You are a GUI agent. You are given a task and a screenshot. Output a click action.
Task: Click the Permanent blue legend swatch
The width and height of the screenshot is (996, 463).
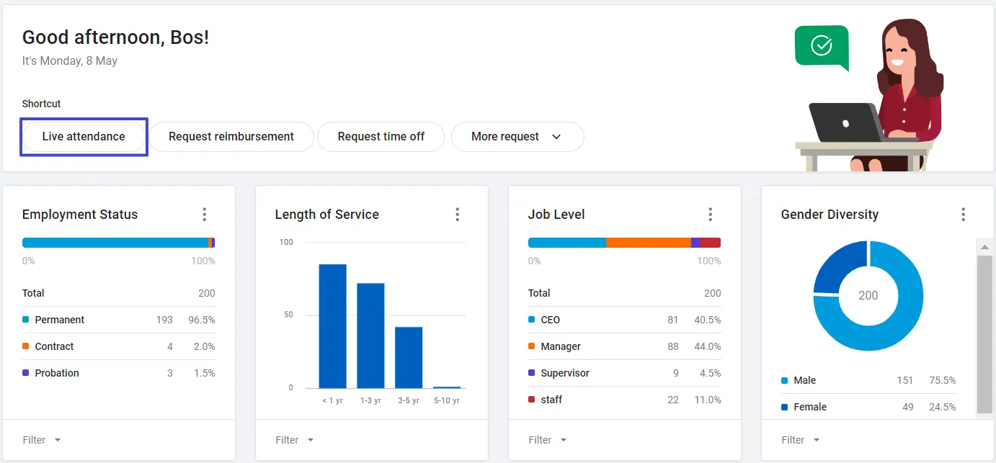(26, 320)
